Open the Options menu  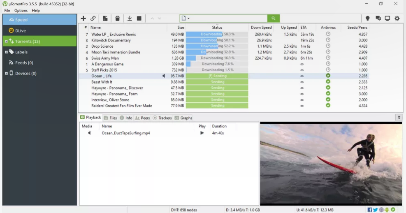point(21,11)
